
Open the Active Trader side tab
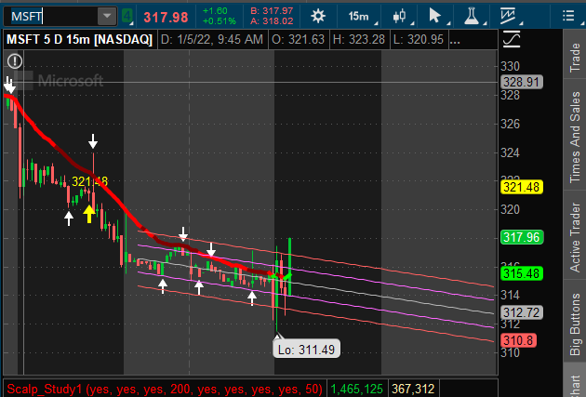(575, 236)
